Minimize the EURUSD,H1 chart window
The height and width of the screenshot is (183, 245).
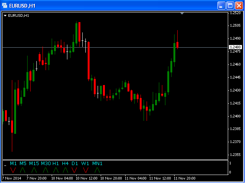tap(221, 6)
